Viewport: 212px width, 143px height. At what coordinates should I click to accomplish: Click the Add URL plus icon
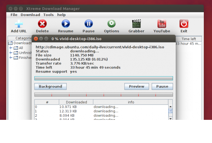coord(18,24)
